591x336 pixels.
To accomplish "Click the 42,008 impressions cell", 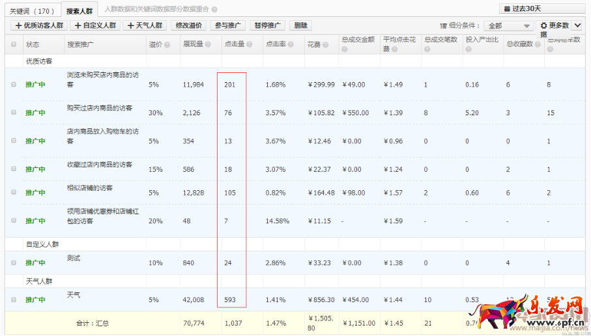I will (x=194, y=300).
